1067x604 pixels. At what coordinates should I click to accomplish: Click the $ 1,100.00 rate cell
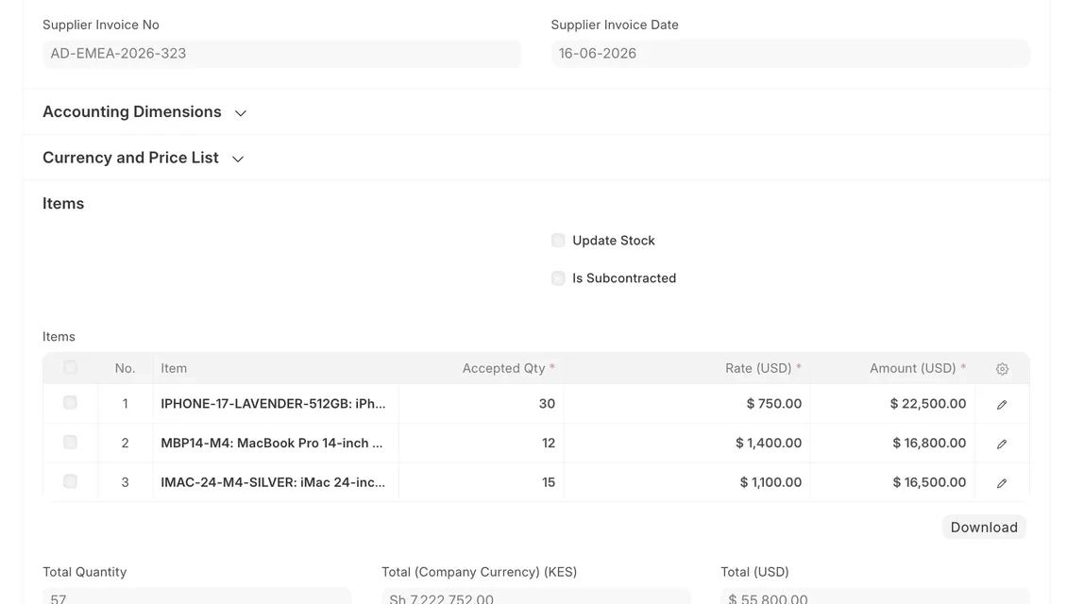click(x=686, y=483)
